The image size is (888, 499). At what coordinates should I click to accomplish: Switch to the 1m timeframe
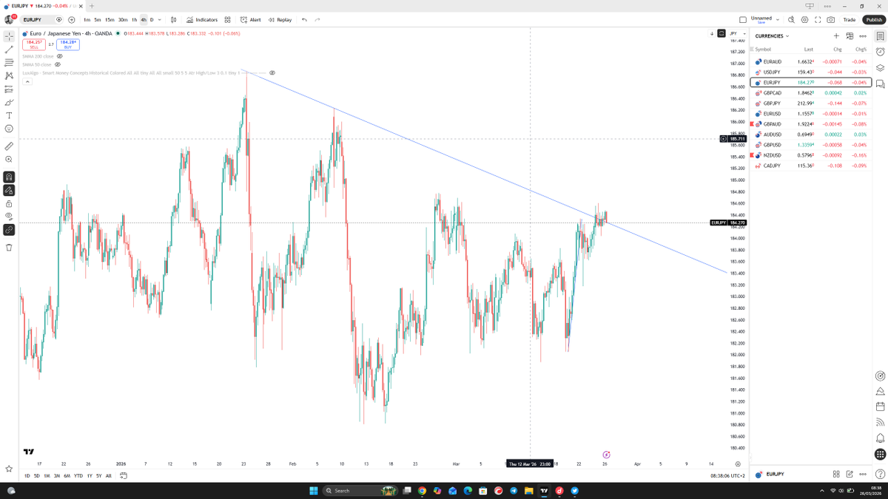point(87,20)
